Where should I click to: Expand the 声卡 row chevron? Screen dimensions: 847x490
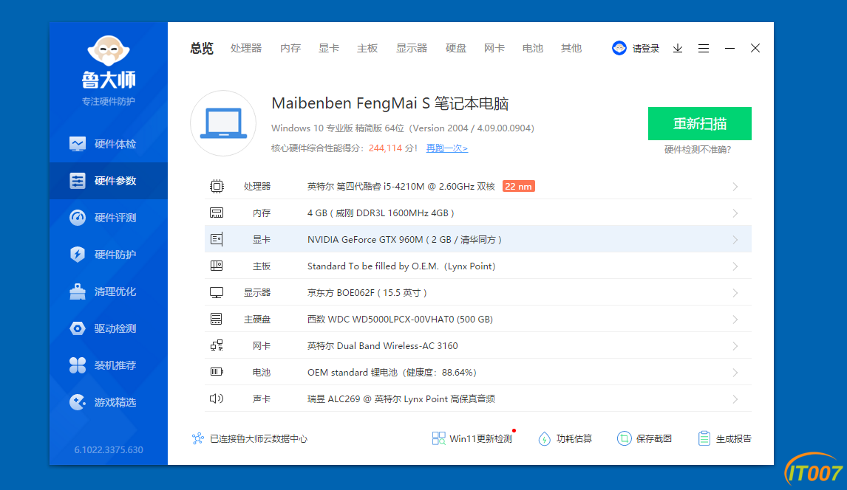tap(735, 399)
